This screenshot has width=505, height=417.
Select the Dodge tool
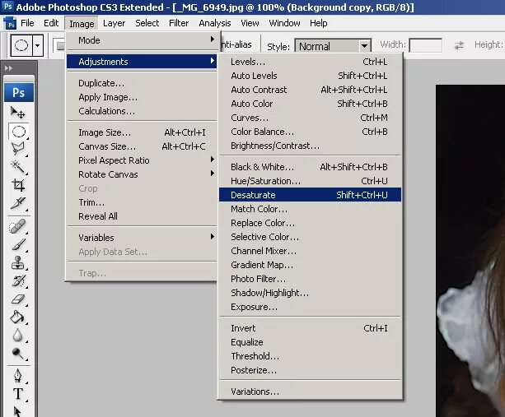pyautogui.click(x=18, y=354)
